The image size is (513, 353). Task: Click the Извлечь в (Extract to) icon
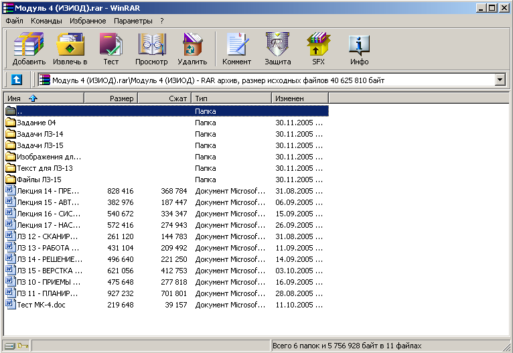pyautogui.click(x=70, y=44)
